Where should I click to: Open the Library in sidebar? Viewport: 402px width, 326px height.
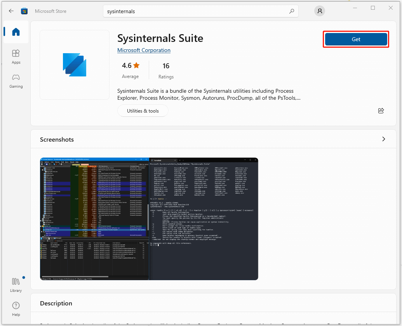pyautogui.click(x=16, y=285)
